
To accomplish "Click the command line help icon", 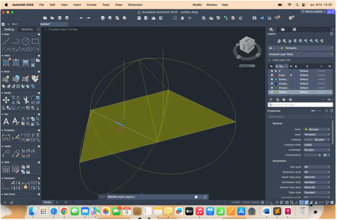I will 196,197.
